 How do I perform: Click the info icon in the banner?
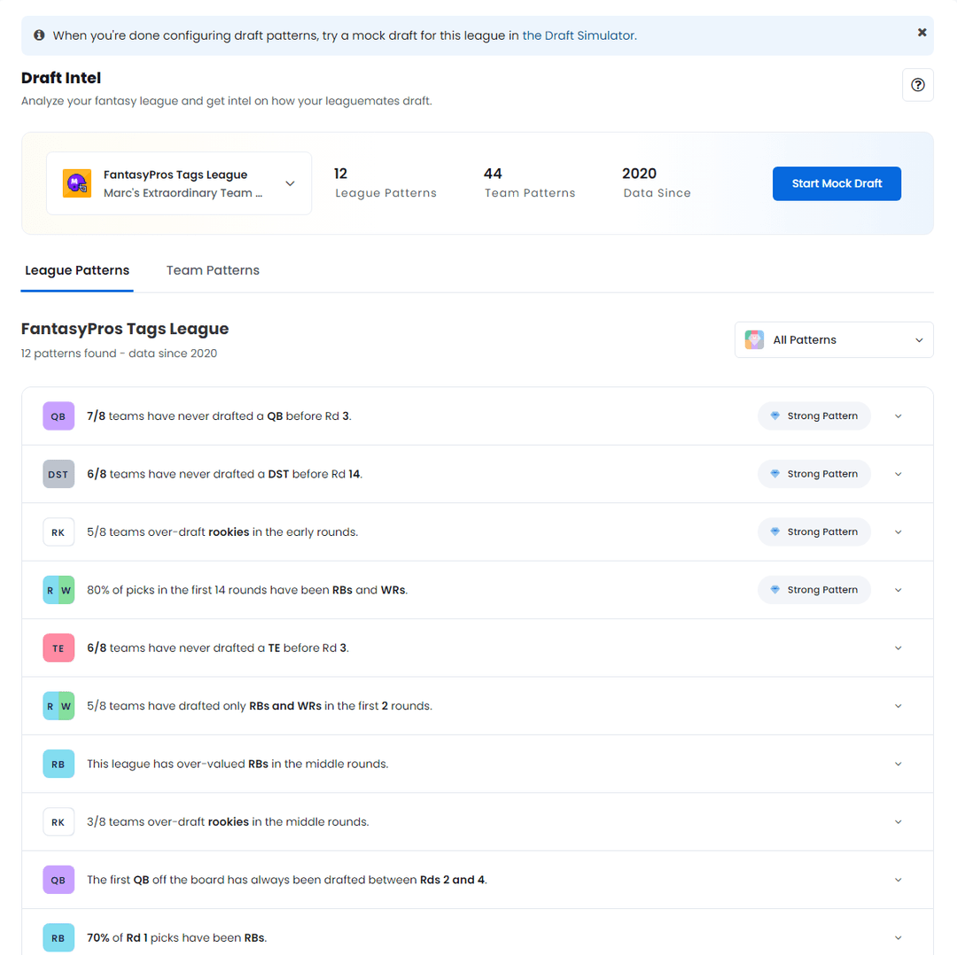click(39, 35)
